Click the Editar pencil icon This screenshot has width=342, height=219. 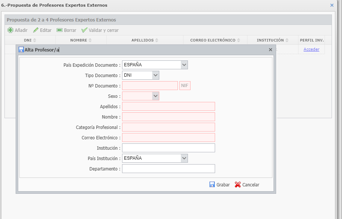coord(36,30)
